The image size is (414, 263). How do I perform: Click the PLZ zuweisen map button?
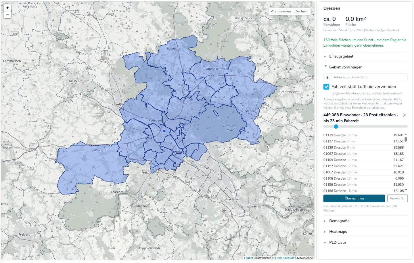tap(281, 11)
